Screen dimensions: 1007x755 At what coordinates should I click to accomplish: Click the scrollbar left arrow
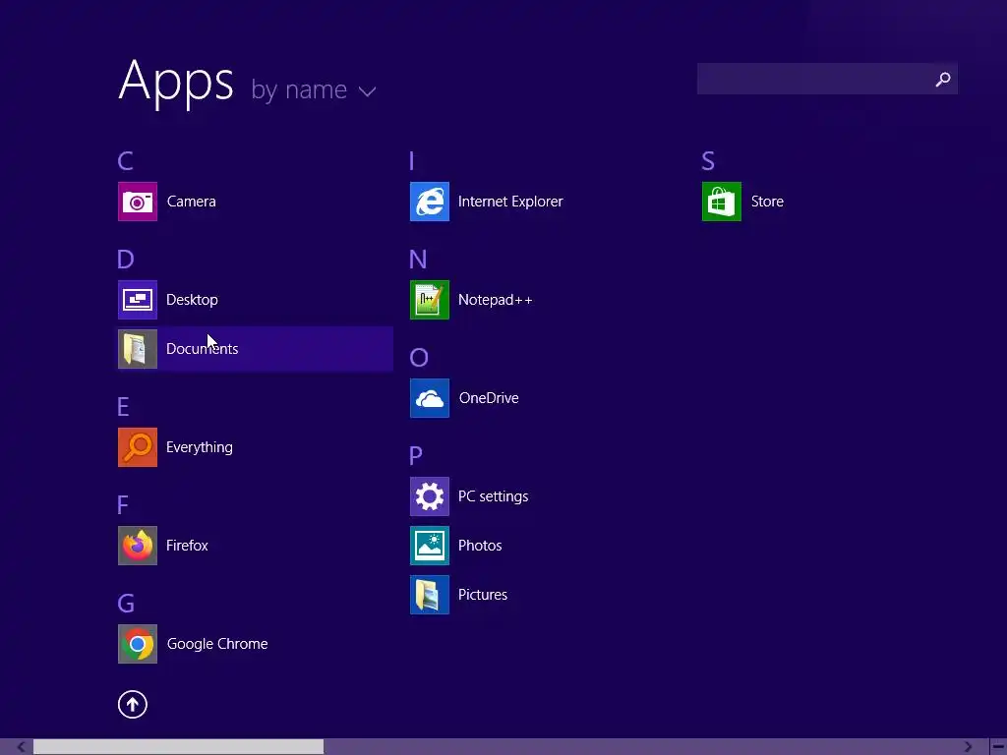click(22, 747)
